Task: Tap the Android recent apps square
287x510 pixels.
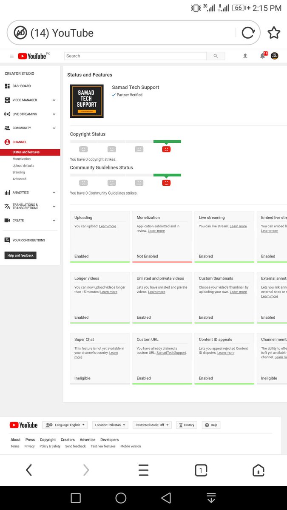Action: coord(76,498)
